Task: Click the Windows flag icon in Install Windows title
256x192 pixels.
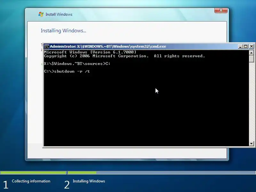Action: 41,14
